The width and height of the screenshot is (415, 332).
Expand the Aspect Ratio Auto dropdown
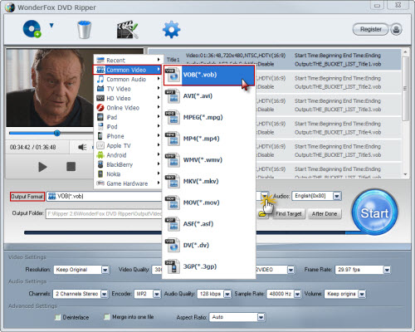(x=261, y=317)
